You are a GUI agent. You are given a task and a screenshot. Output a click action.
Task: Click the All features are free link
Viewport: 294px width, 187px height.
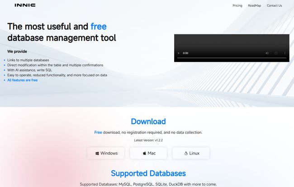(23, 80)
